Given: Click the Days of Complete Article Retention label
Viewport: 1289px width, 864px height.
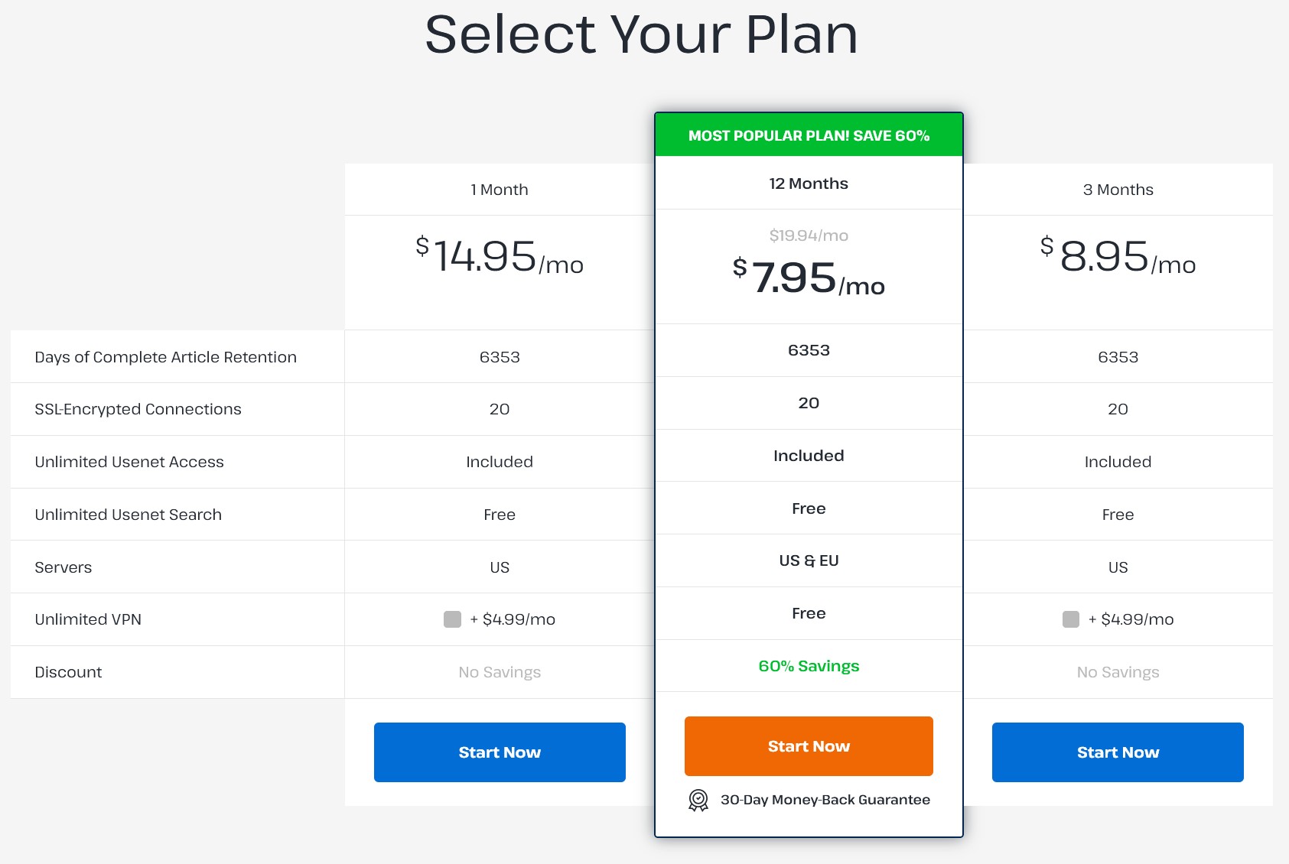Looking at the screenshot, I should [x=165, y=357].
